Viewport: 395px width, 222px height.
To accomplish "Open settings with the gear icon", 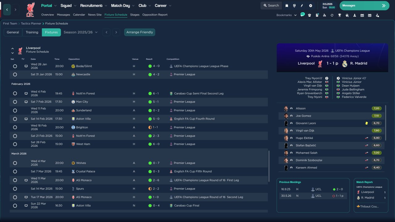I will (x=310, y=6).
